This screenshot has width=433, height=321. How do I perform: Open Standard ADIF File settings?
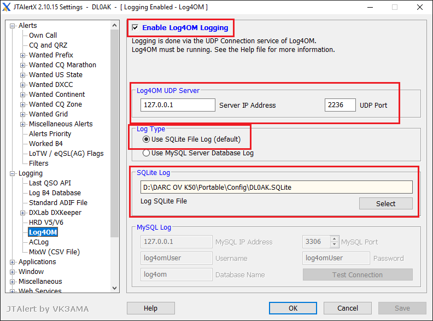coord(58,203)
